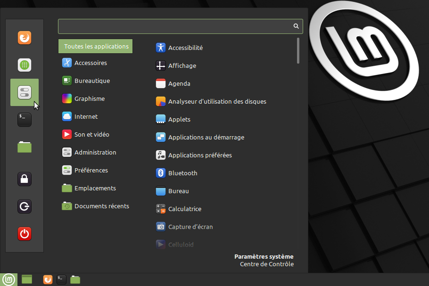Viewport: 429px width, 286px height.
Task: Open Applications au démarrage
Action: (206, 137)
